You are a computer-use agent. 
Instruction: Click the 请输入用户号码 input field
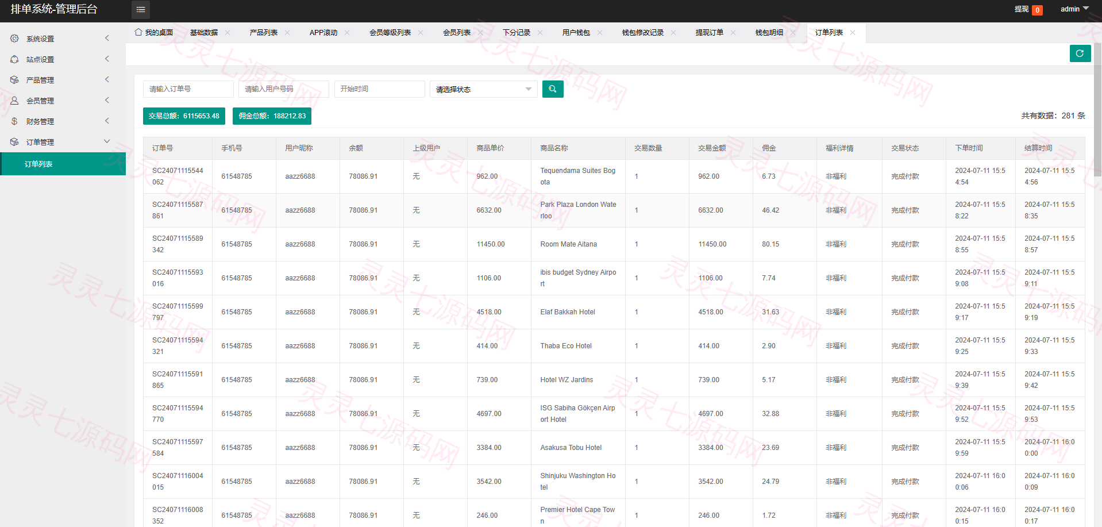[283, 89]
